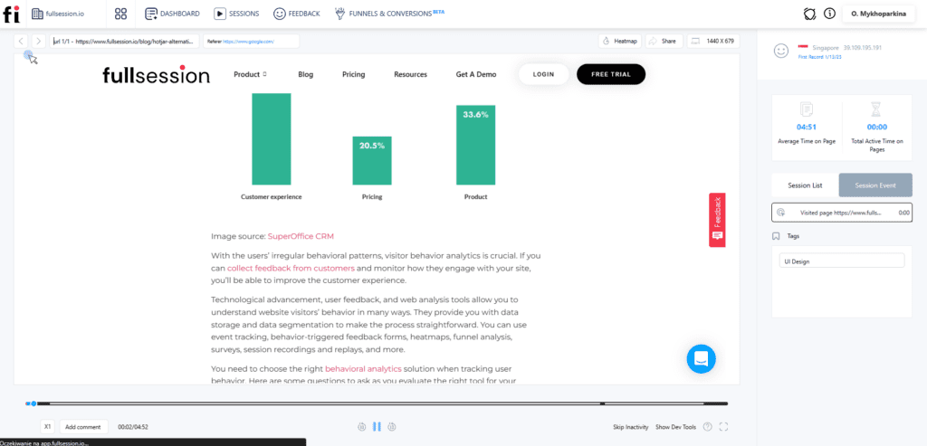Screen dimensions: 927x446
Task: Click the FullSession 'fi' logo
Action: coord(11,14)
